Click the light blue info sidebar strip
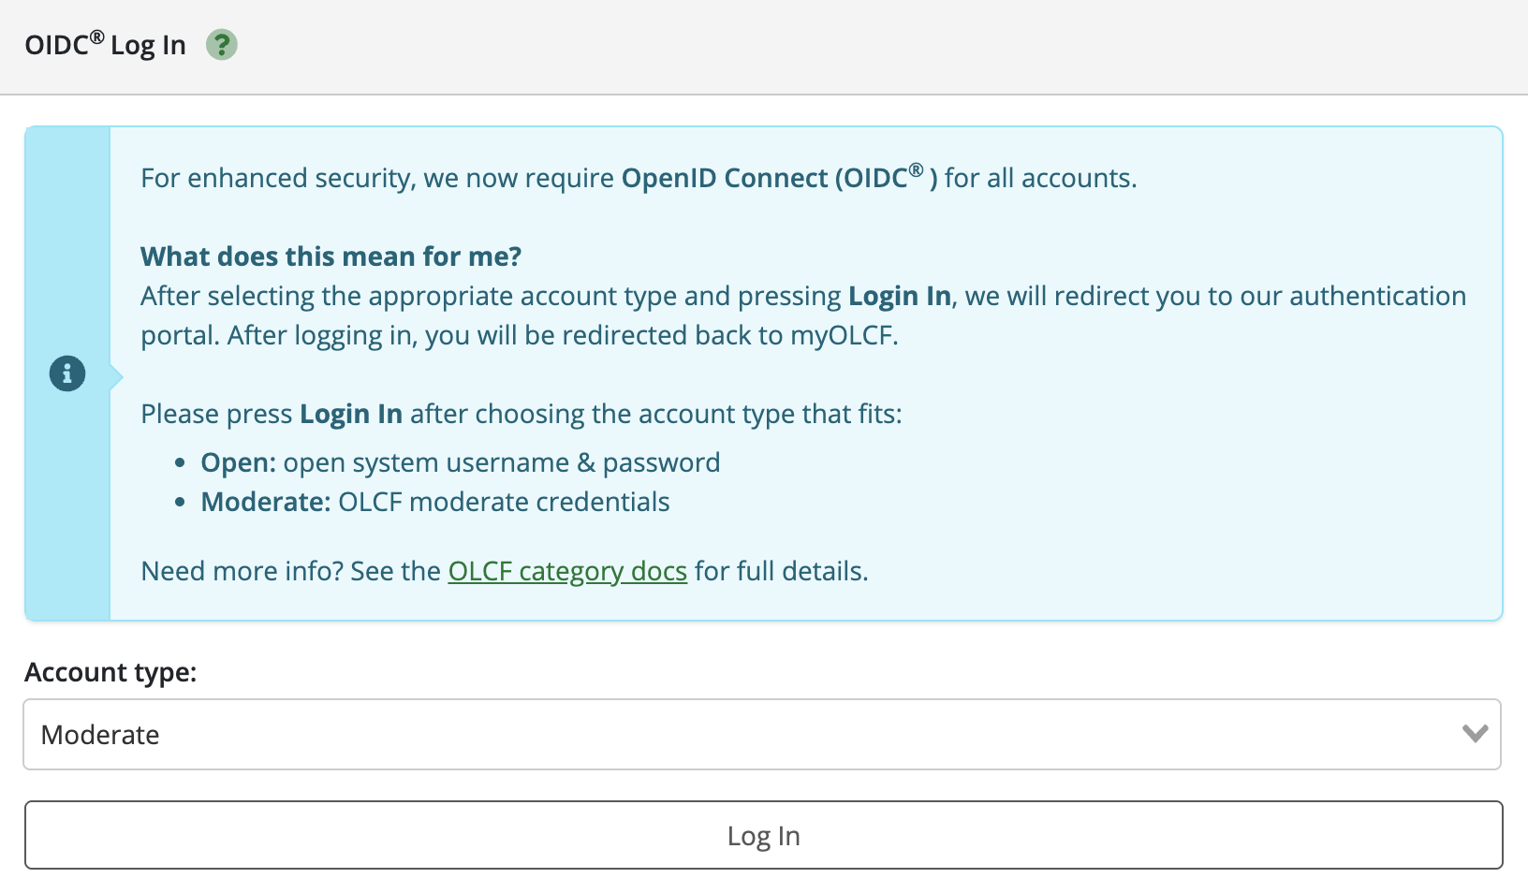Screen dimensions: 1528x893 (x=67, y=234)
